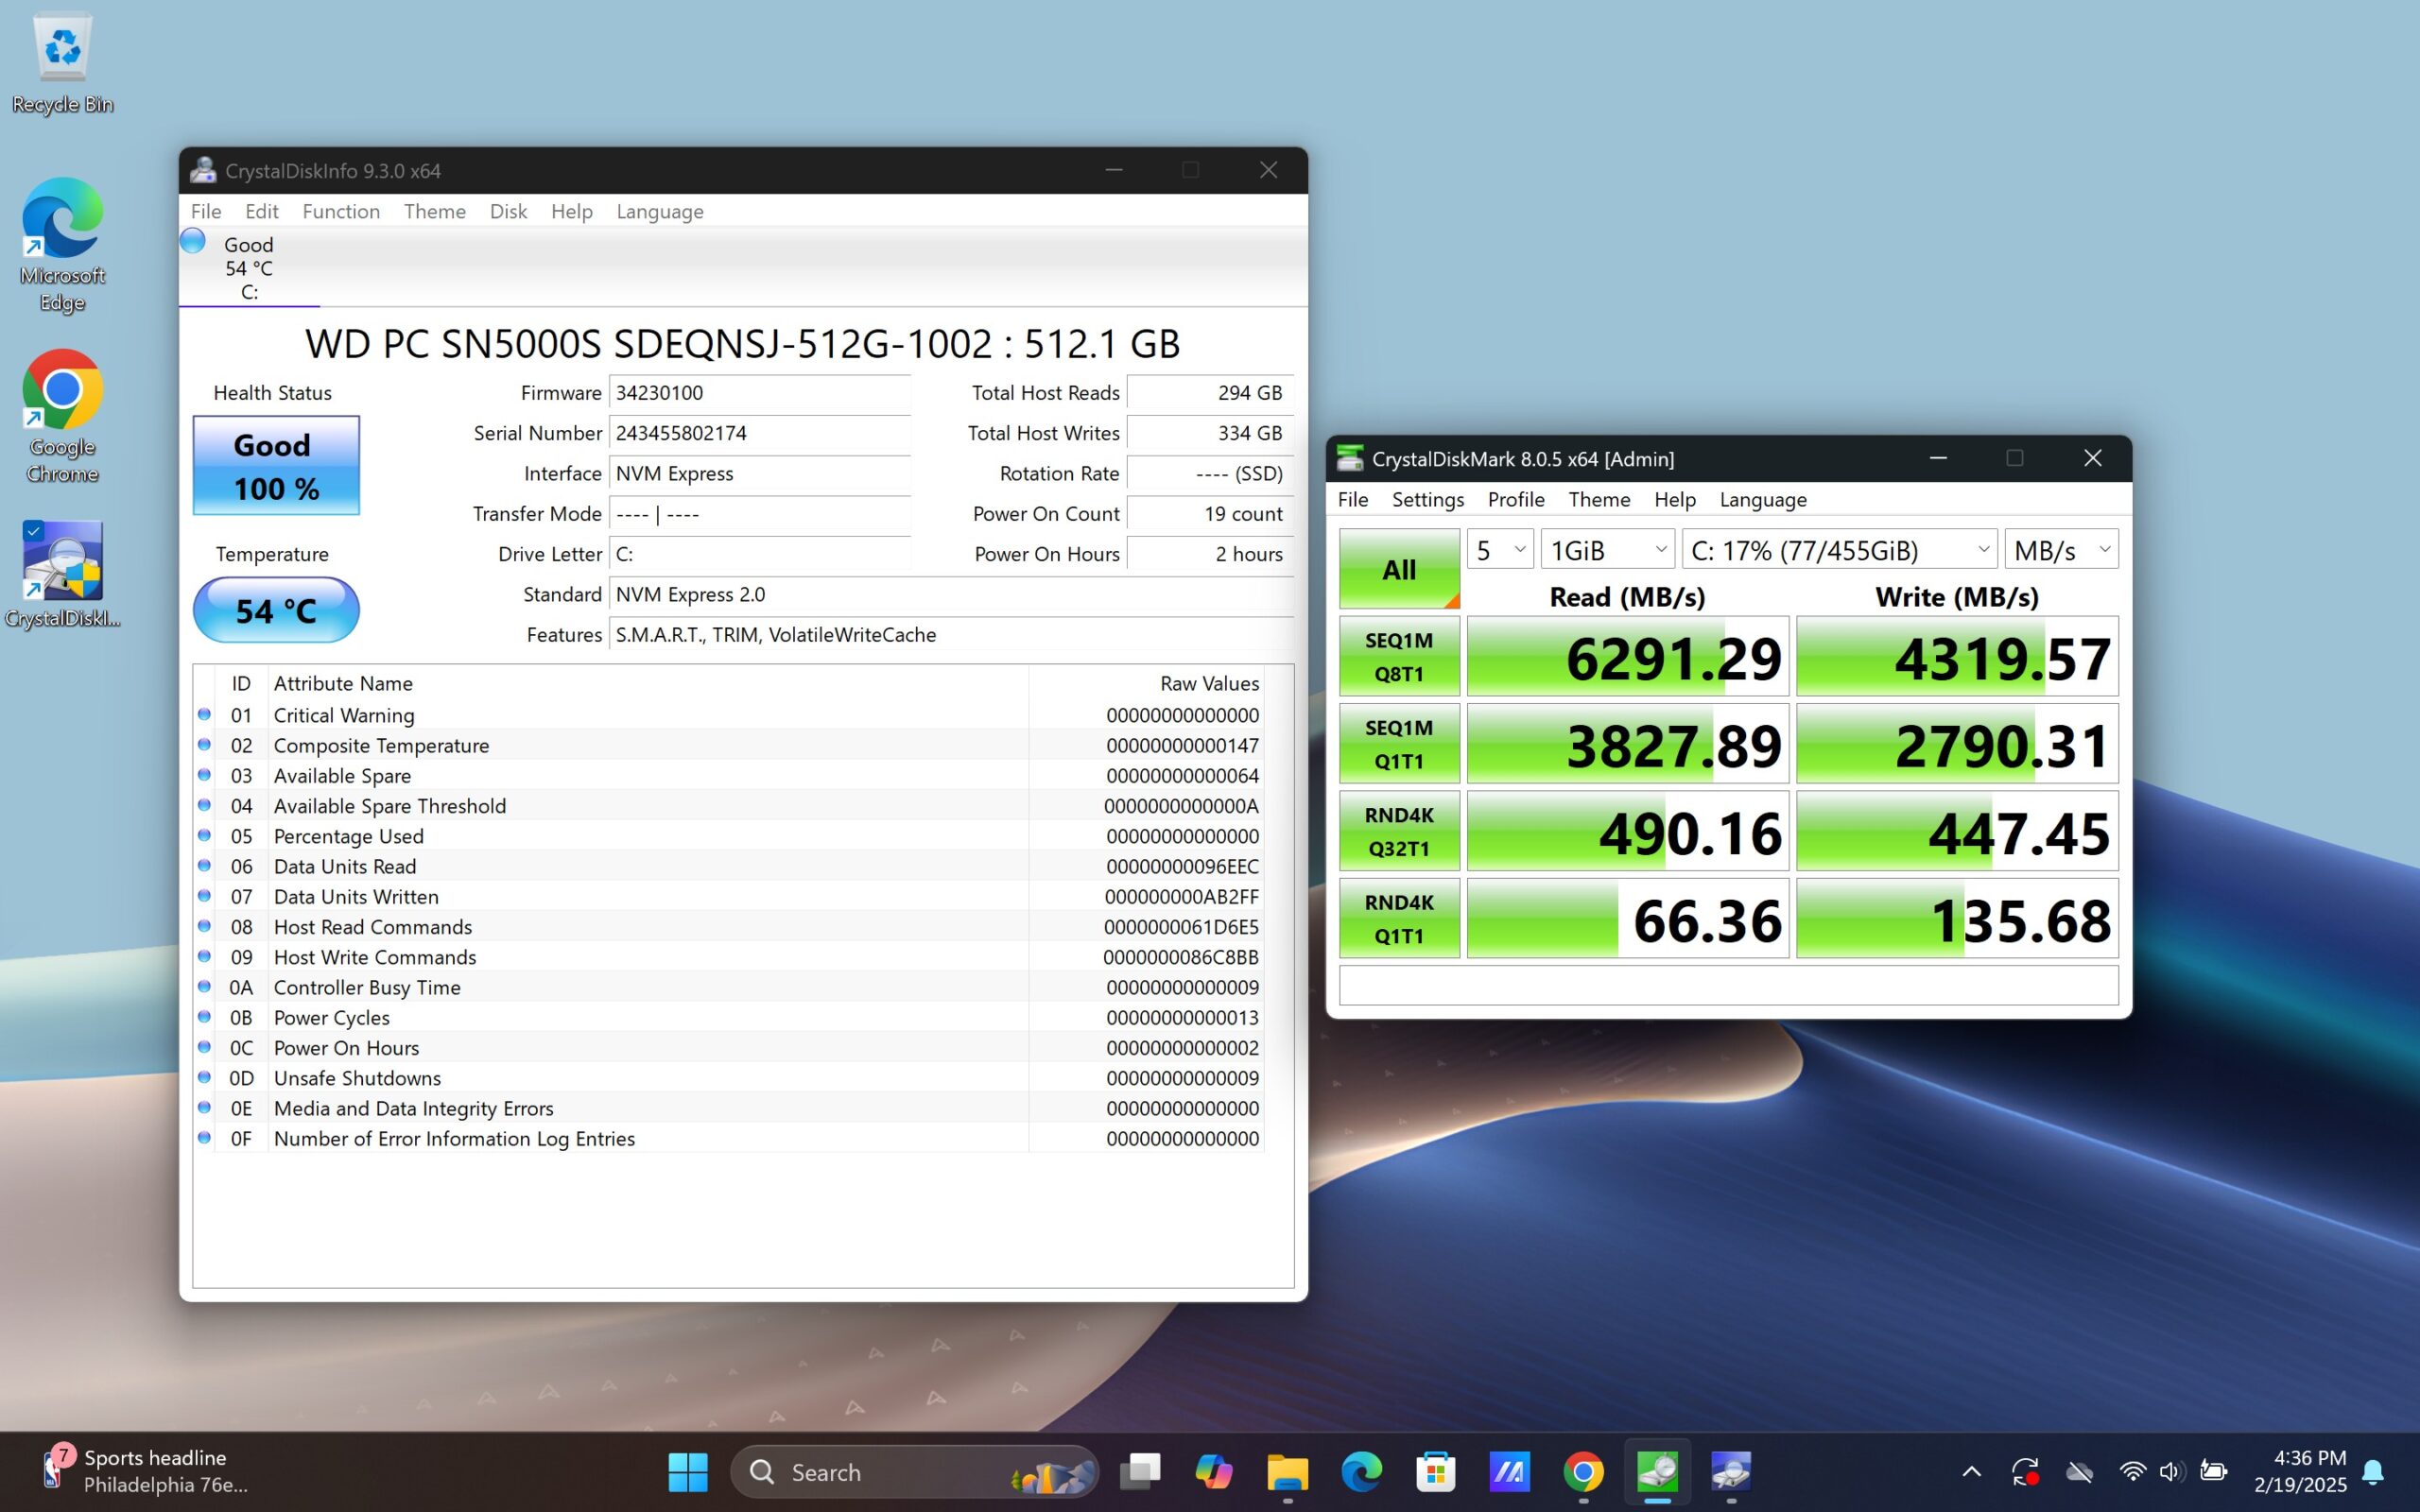The width and height of the screenshot is (2420, 1512).
Task: Click empty comment box in CrystalDiskMark
Action: [x=1728, y=985]
